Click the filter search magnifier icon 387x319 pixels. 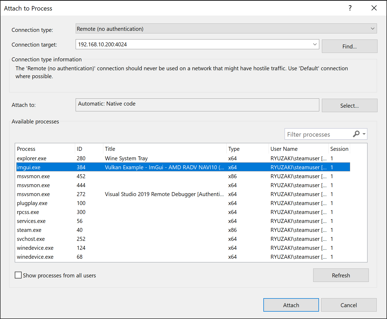tap(356, 134)
